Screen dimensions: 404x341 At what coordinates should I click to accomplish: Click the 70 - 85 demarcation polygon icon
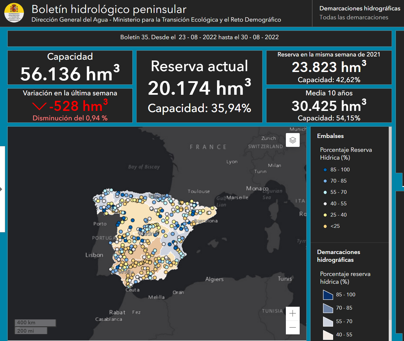click(x=328, y=308)
